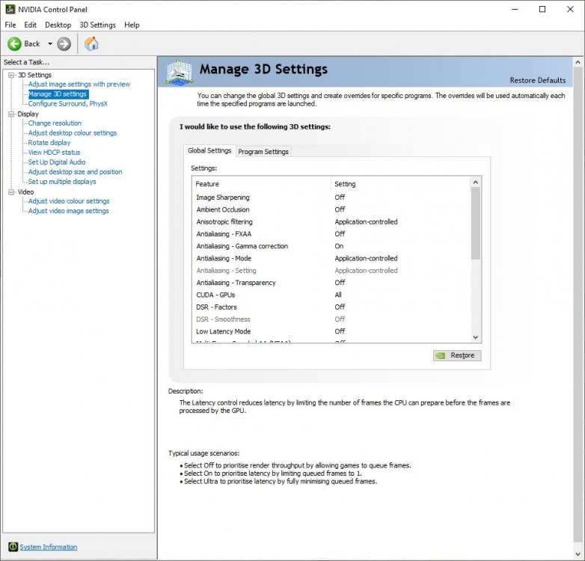The height and width of the screenshot is (561, 585).
Task: Open Set up multiple displays task
Action: point(62,181)
